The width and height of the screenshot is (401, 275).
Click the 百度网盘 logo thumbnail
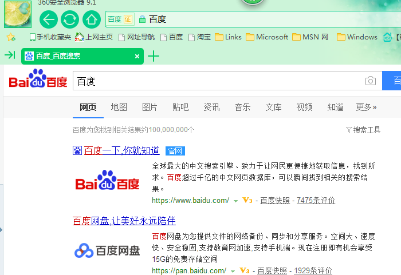point(108,250)
